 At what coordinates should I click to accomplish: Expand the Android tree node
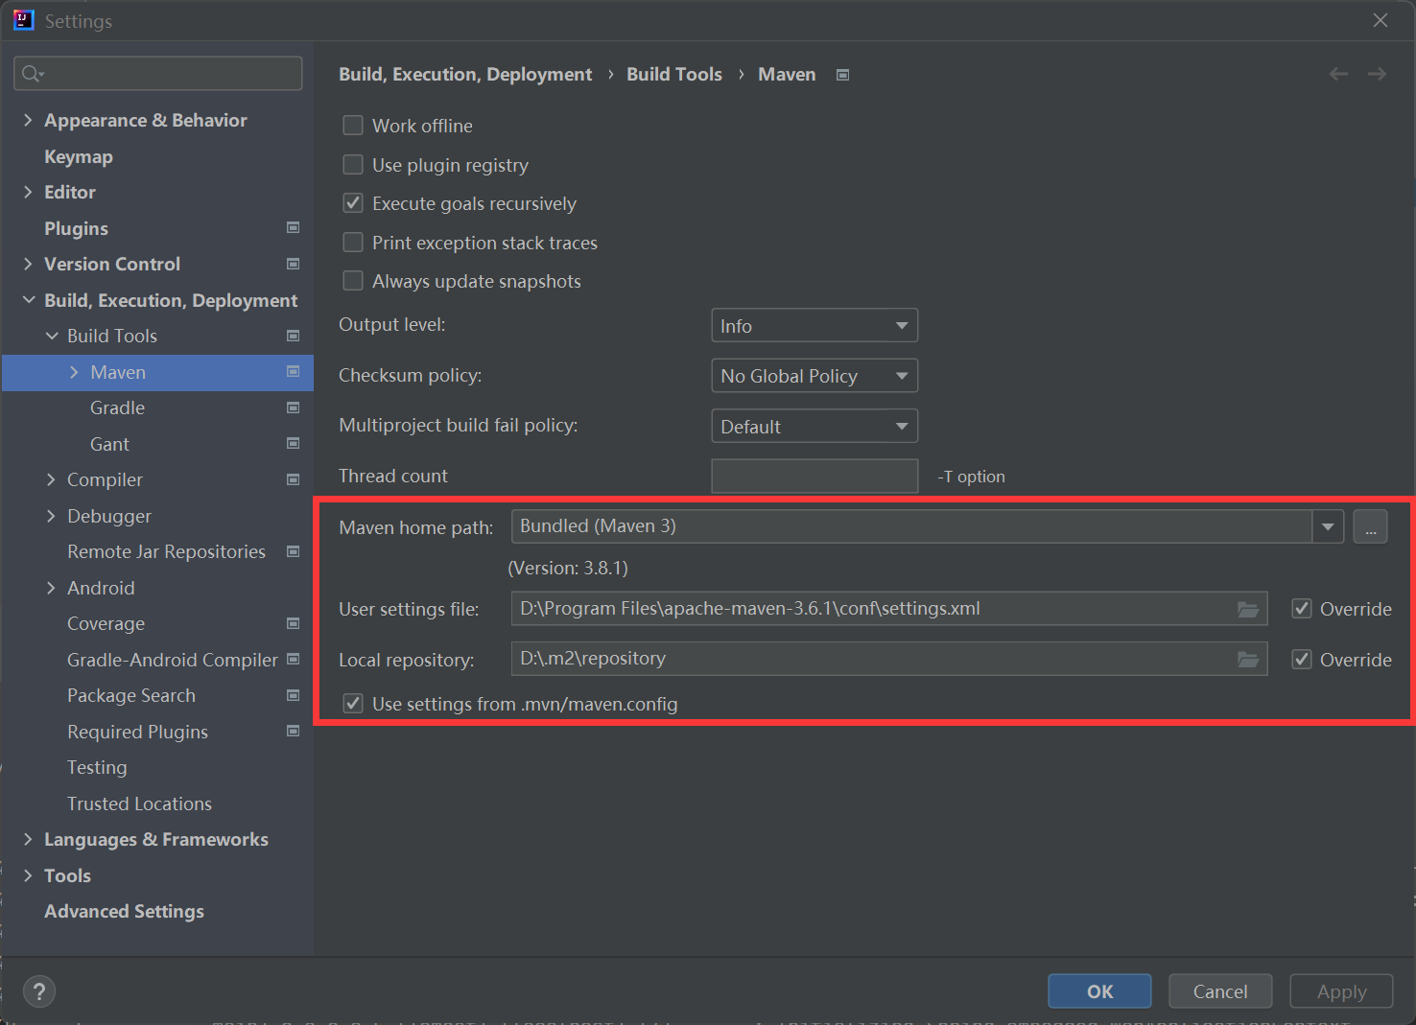pyautogui.click(x=51, y=588)
